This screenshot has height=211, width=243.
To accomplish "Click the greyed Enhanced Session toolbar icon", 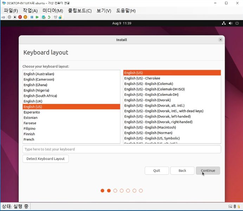I will 55,17.
